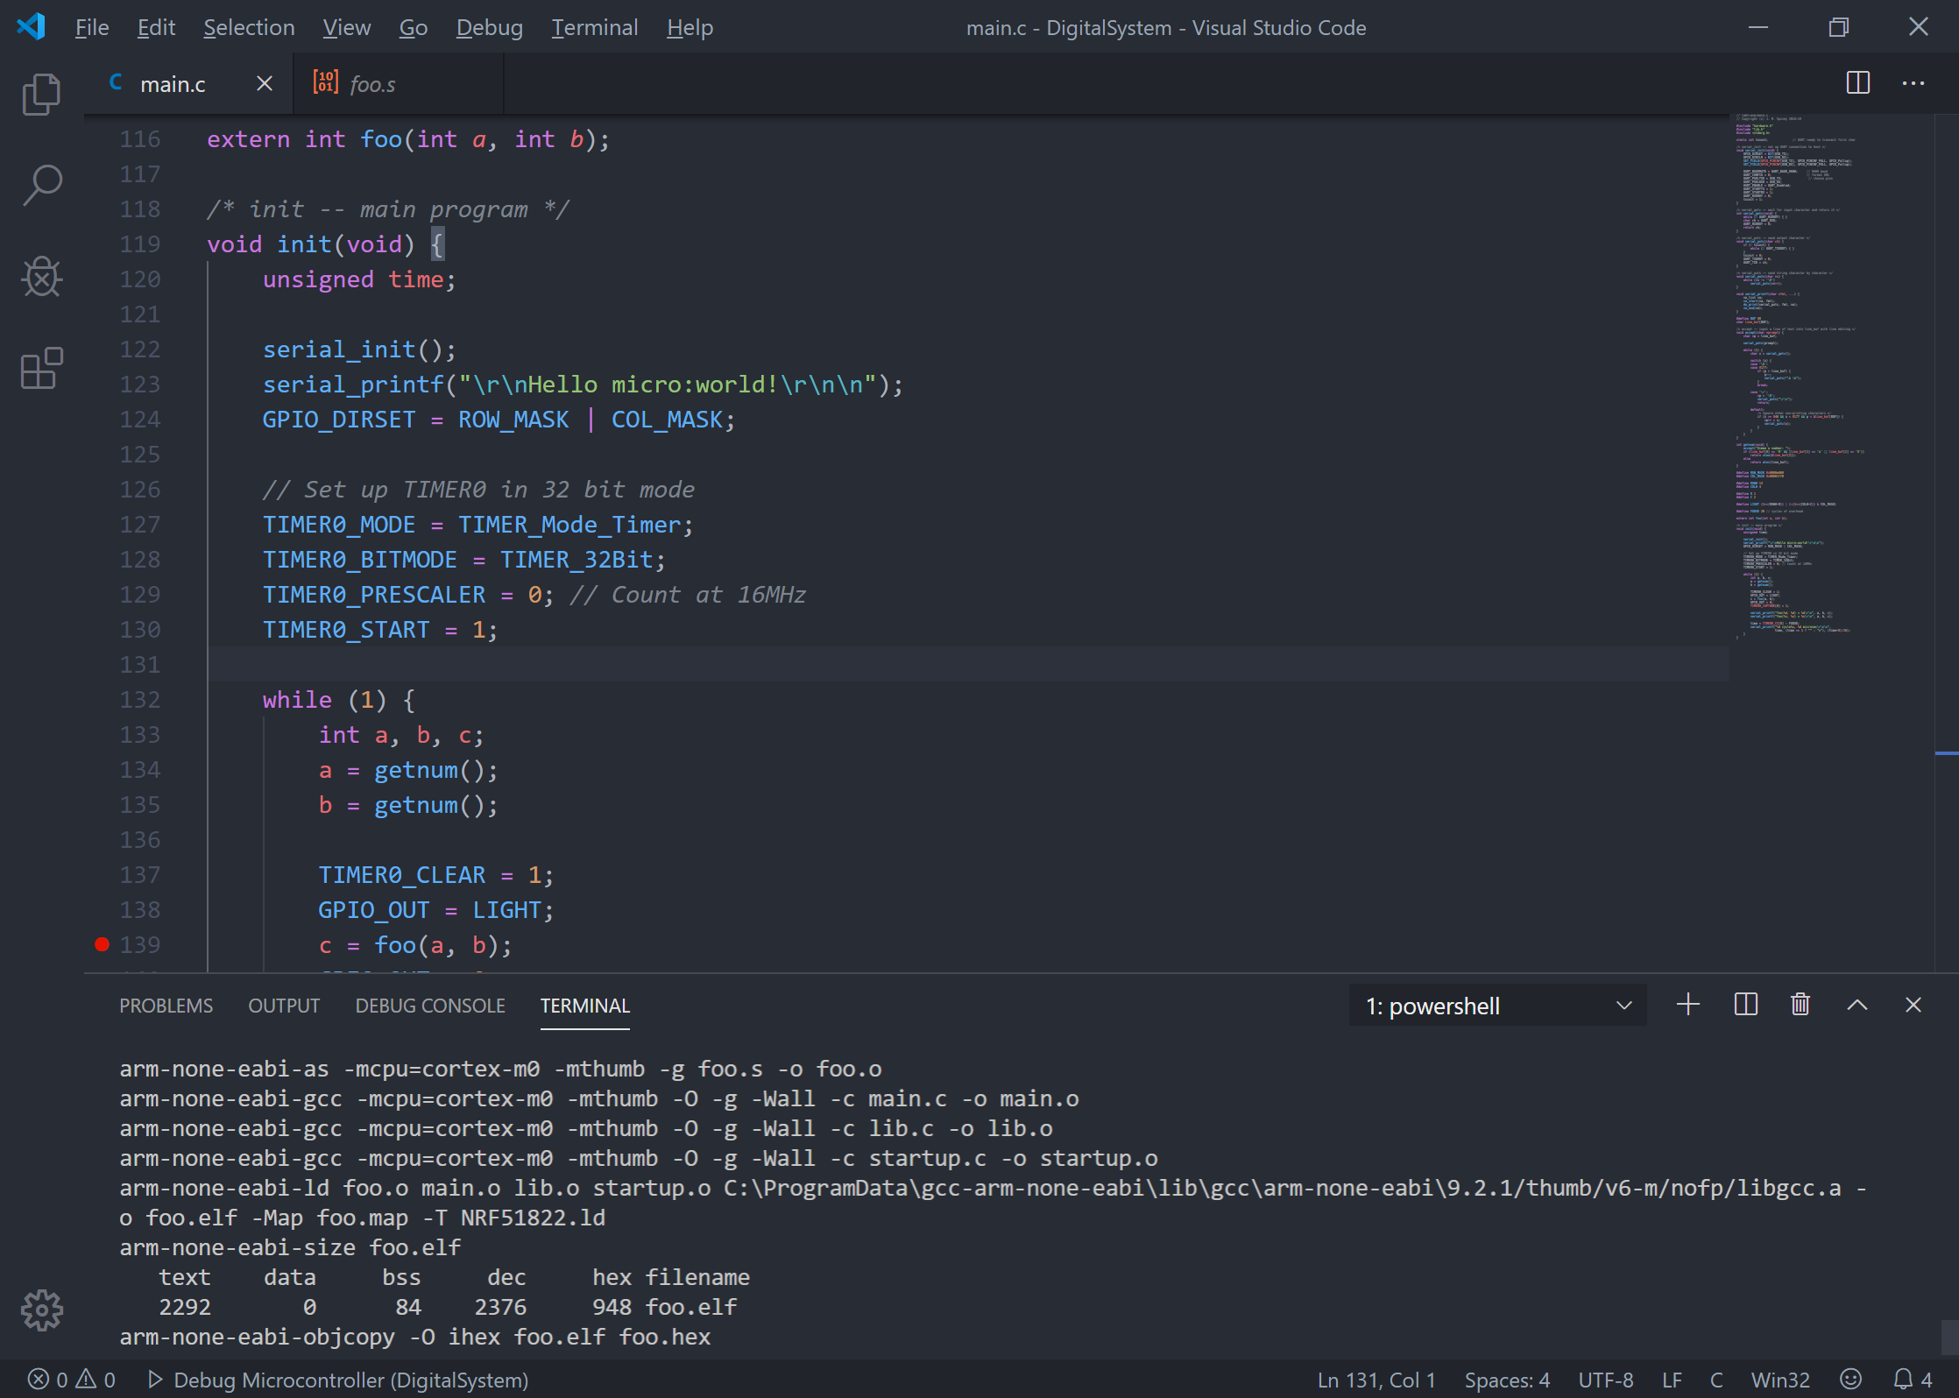Open the View menu
This screenshot has height=1398, width=1959.
[346, 27]
